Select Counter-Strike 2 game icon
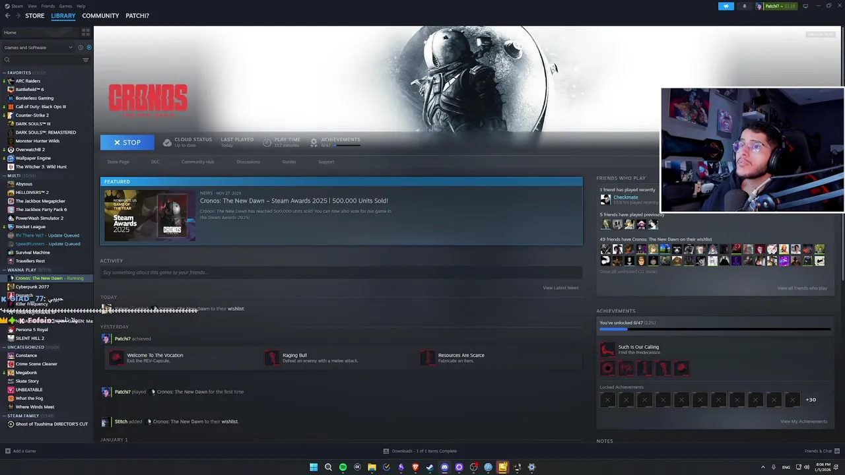 click(x=11, y=115)
